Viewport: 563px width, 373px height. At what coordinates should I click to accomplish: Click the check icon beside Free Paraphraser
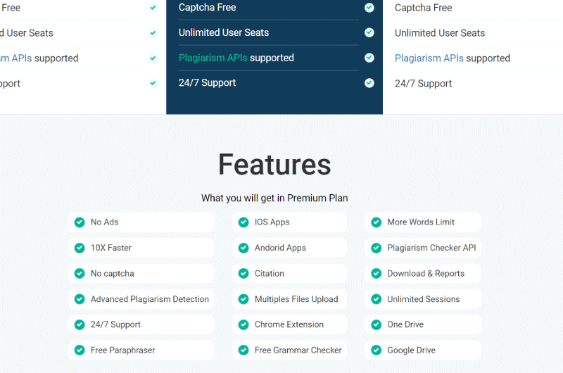(80, 350)
